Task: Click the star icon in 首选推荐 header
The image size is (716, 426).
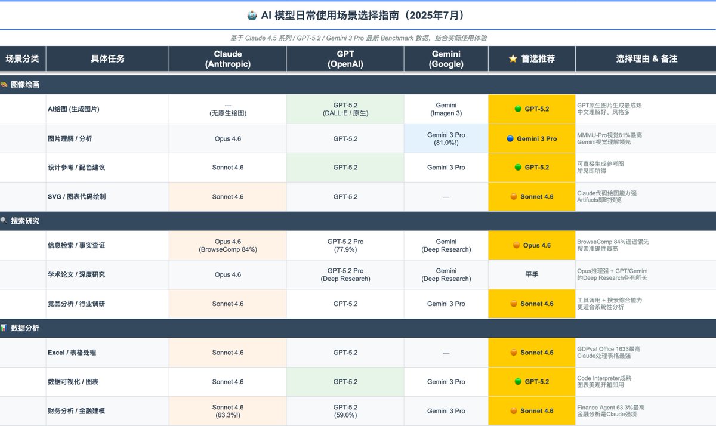Action: [513, 58]
